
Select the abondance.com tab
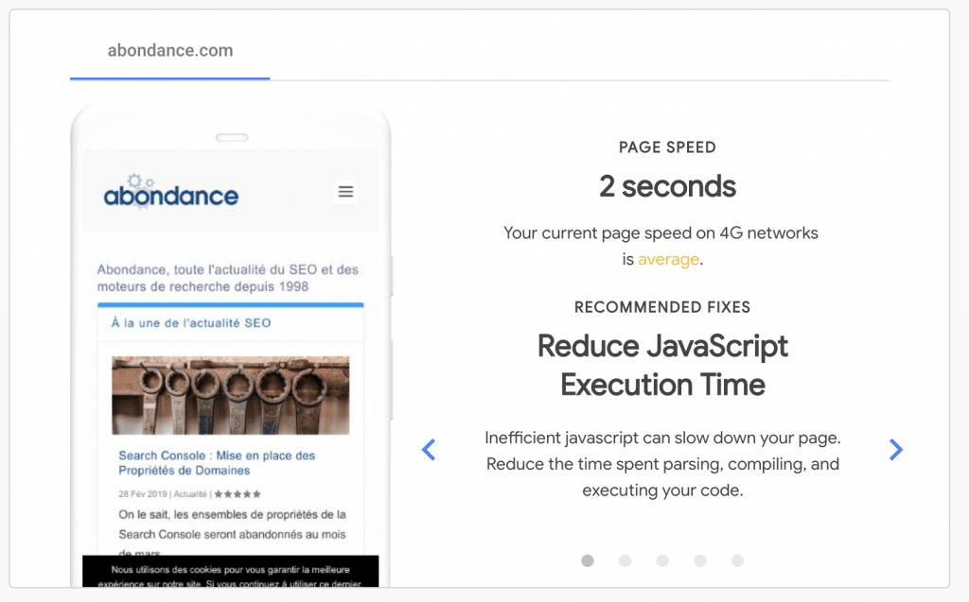point(170,50)
